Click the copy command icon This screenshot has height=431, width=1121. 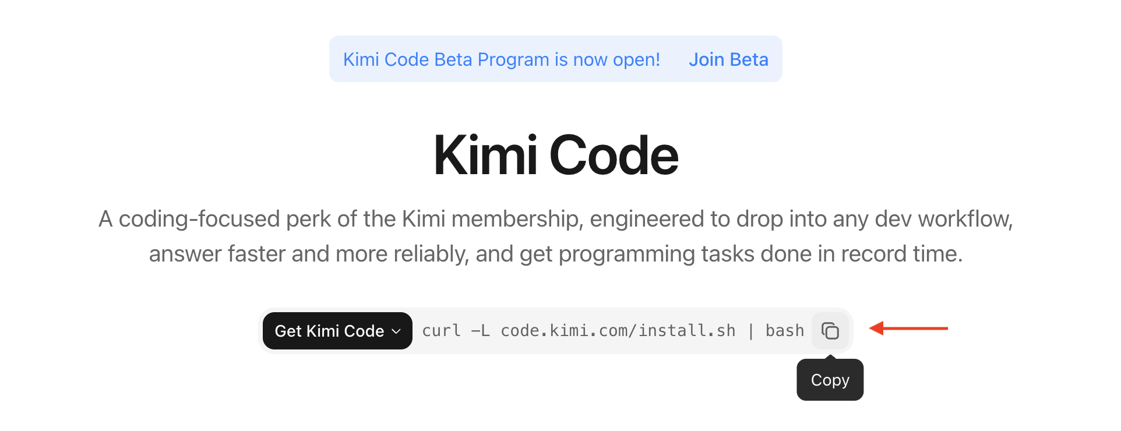pos(830,331)
